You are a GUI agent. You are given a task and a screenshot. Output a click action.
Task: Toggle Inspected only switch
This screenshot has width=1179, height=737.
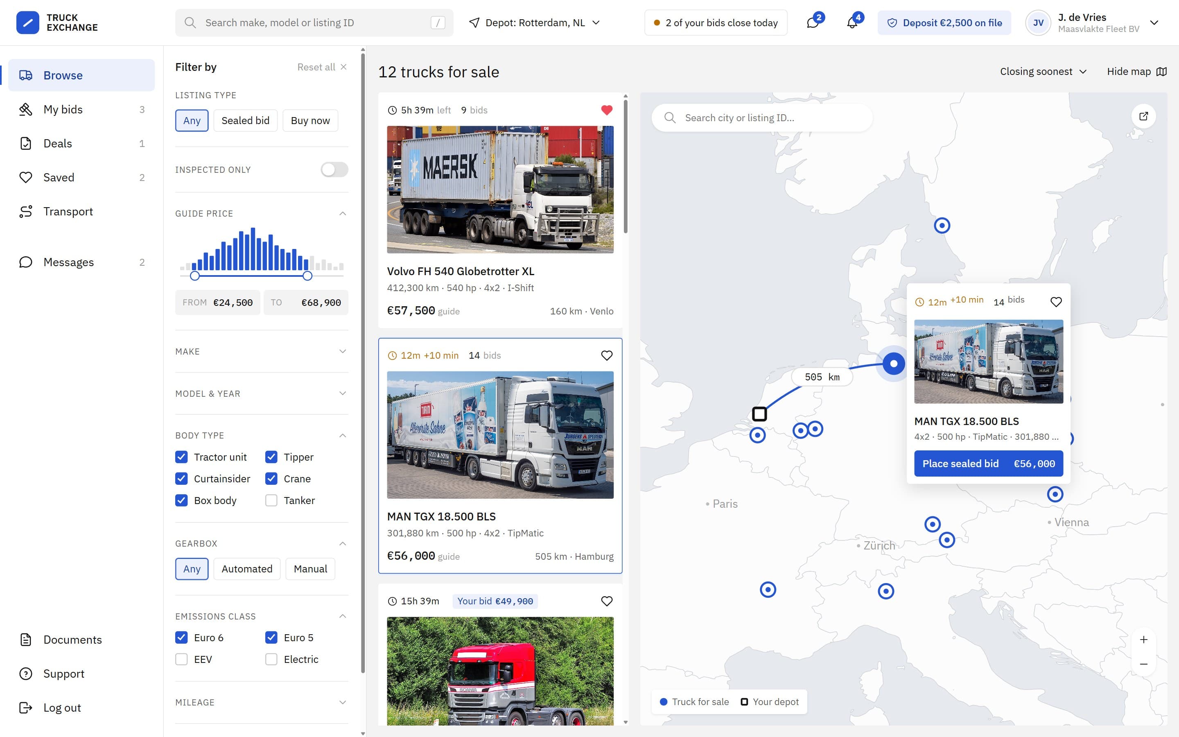click(334, 170)
